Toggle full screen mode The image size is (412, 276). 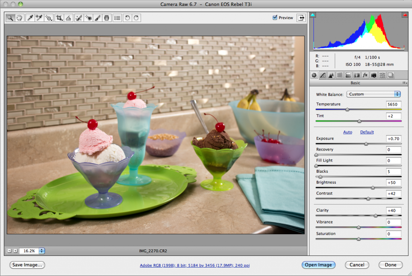pos(301,18)
